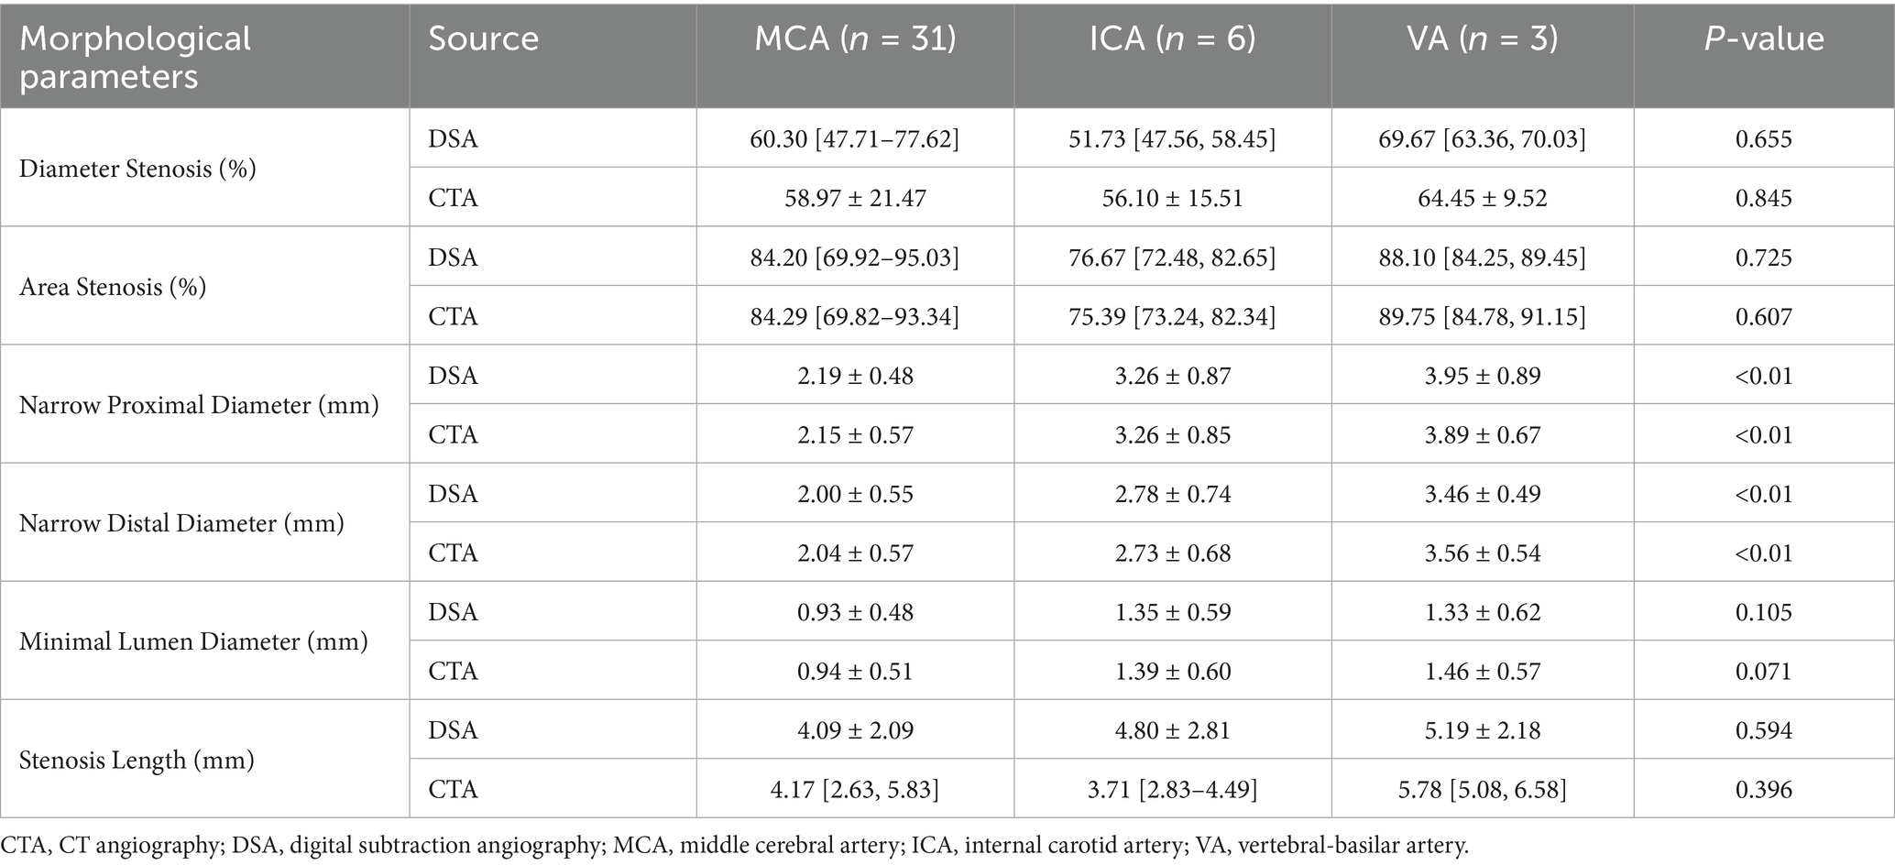This screenshot has height=865, width=1895.
Task: Click the MCA value "60.30 [47.71–77.62]"
Action: (855, 139)
